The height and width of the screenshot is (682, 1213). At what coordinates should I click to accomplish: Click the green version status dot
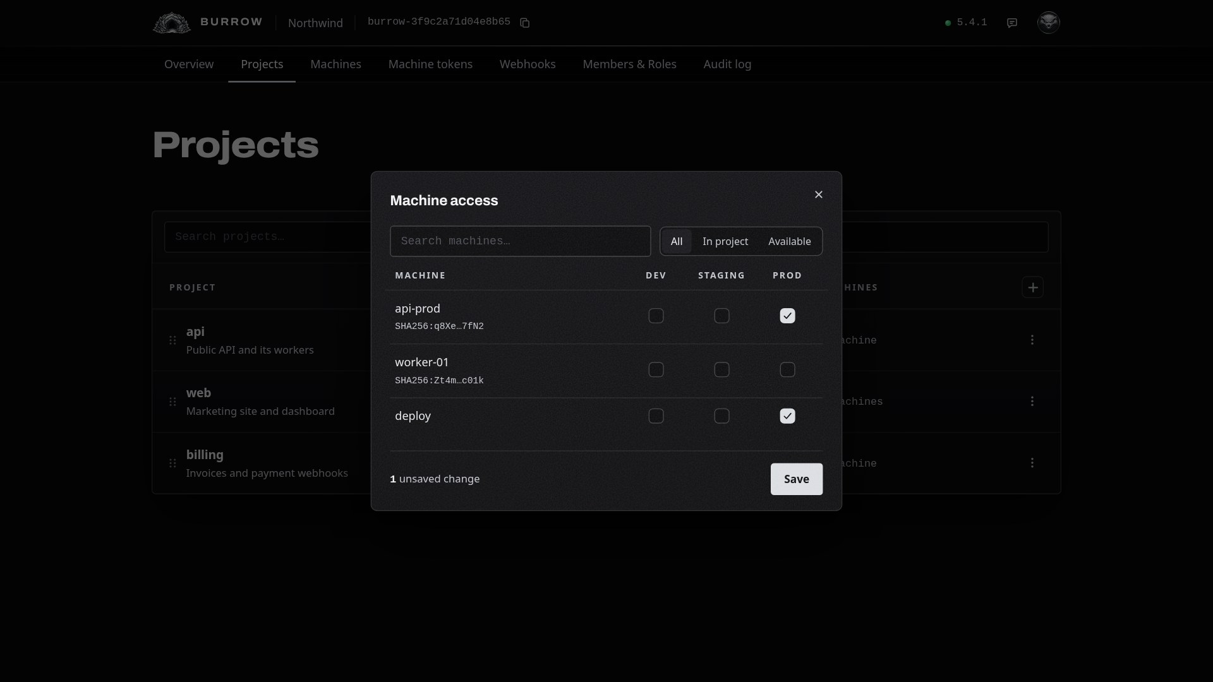tap(948, 23)
